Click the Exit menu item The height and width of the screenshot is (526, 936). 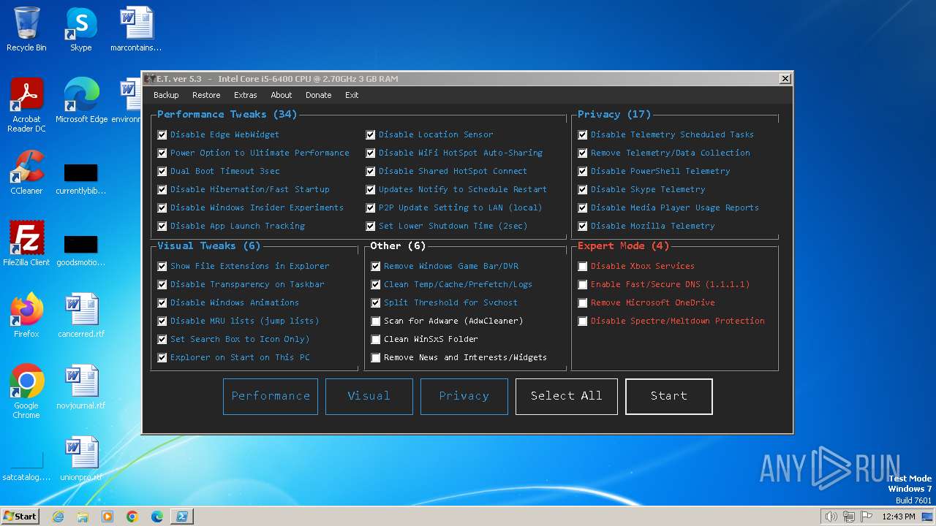coord(352,95)
